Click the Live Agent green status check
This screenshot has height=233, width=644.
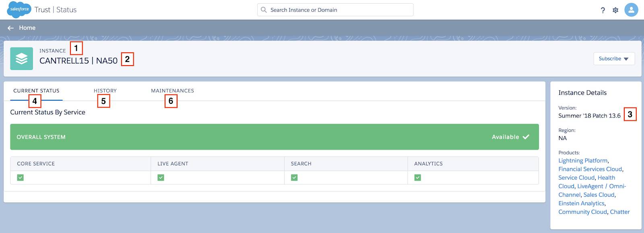pyautogui.click(x=161, y=177)
